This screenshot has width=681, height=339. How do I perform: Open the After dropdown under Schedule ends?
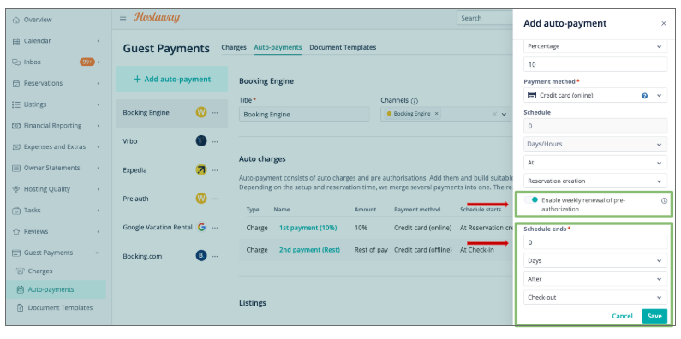[595, 279]
